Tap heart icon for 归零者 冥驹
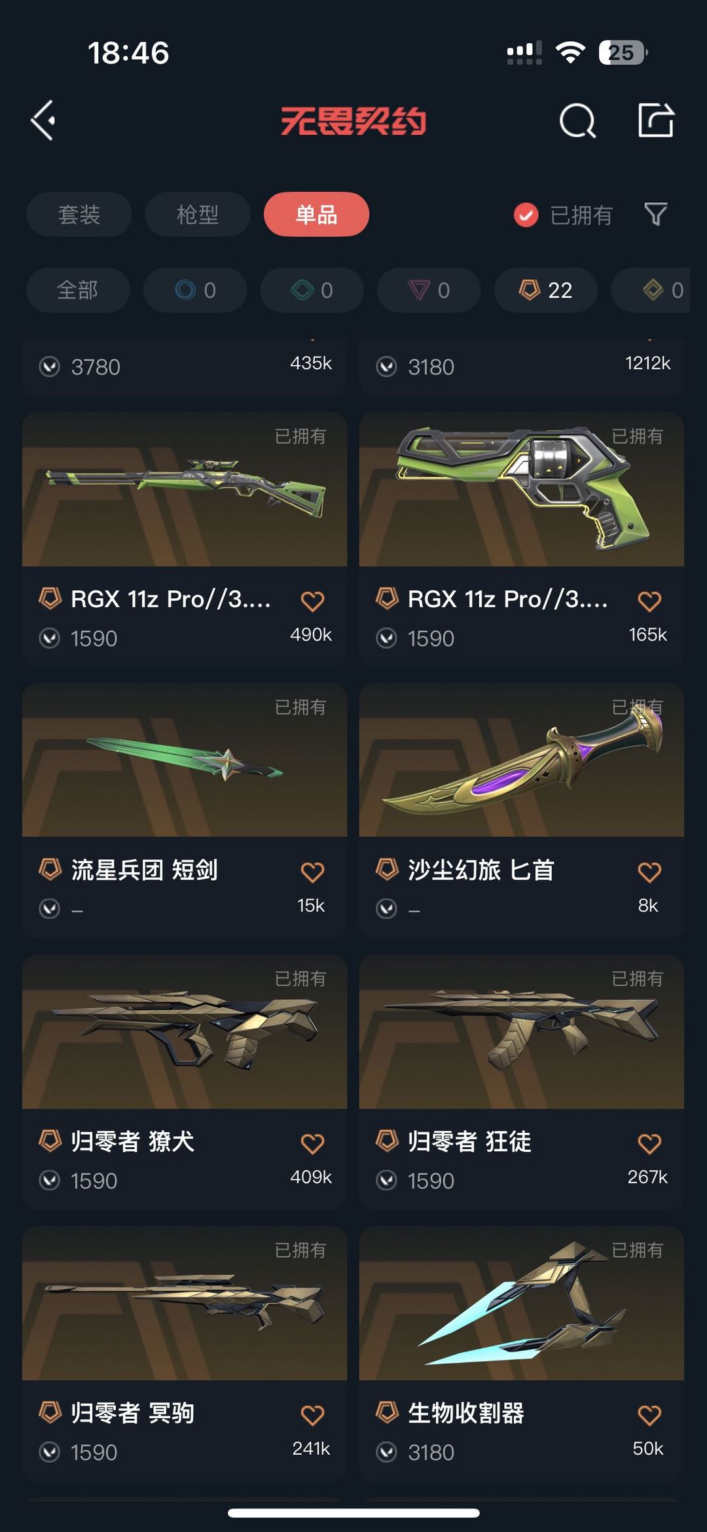The width and height of the screenshot is (707, 1532). (x=312, y=1415)
